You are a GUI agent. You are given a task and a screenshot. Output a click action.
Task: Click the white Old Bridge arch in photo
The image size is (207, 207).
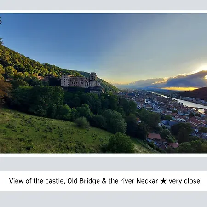tap(201, 111)
